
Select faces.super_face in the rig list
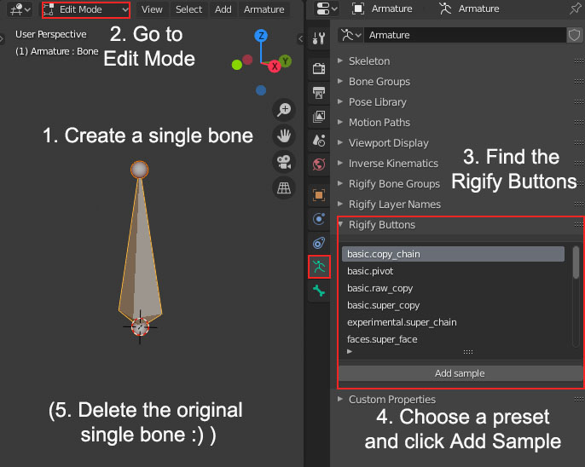pyautogui.click(x=453, y=339)
